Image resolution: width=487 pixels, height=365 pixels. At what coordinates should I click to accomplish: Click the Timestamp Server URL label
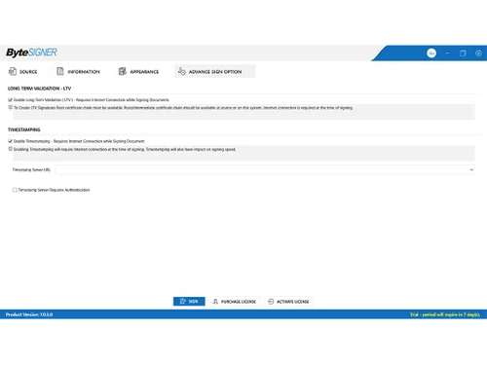point(31,169)
